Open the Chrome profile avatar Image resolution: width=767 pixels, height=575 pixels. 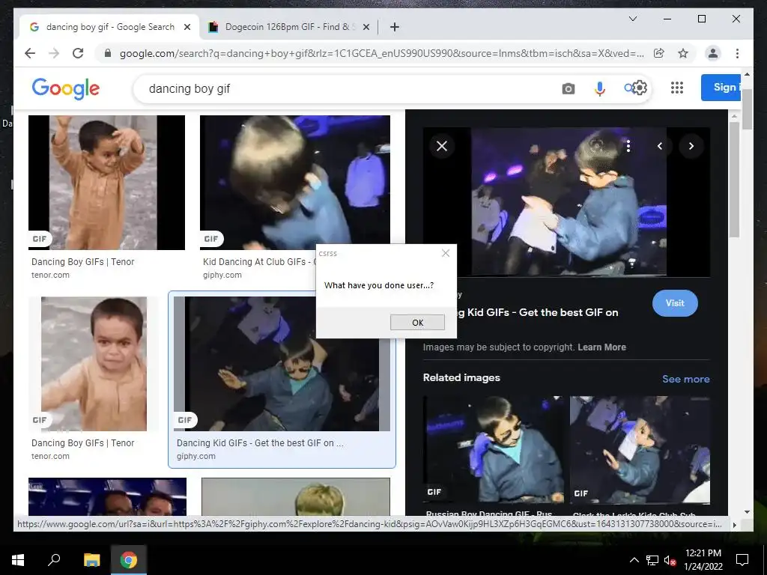713,53
